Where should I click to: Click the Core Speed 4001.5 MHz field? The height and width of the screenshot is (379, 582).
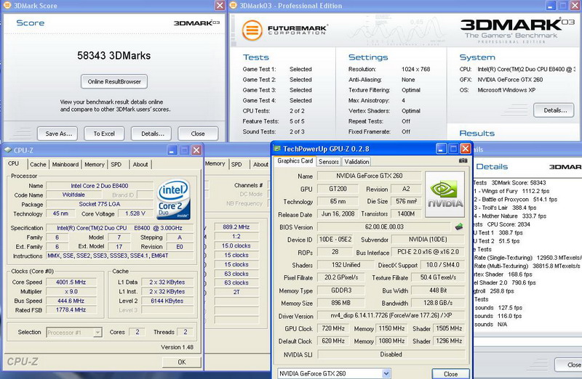click(x=71, y=282)
